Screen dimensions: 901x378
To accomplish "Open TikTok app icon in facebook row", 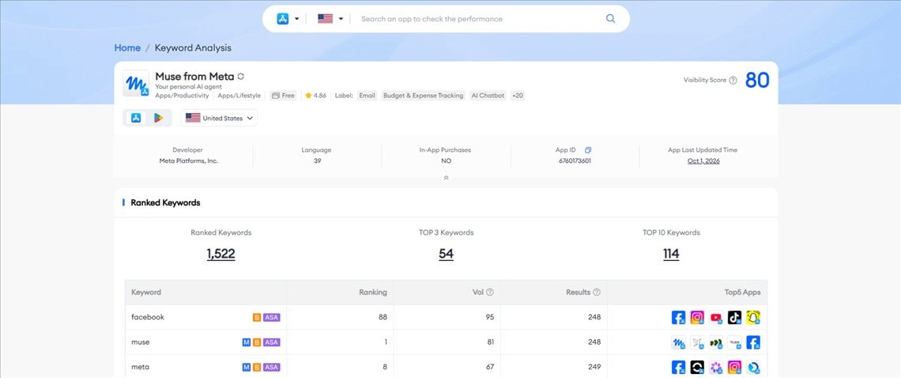I will point(734,318).
